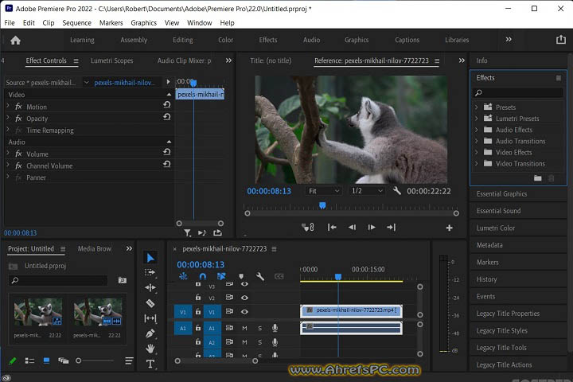Select the Ripple Edit tool

150,287
